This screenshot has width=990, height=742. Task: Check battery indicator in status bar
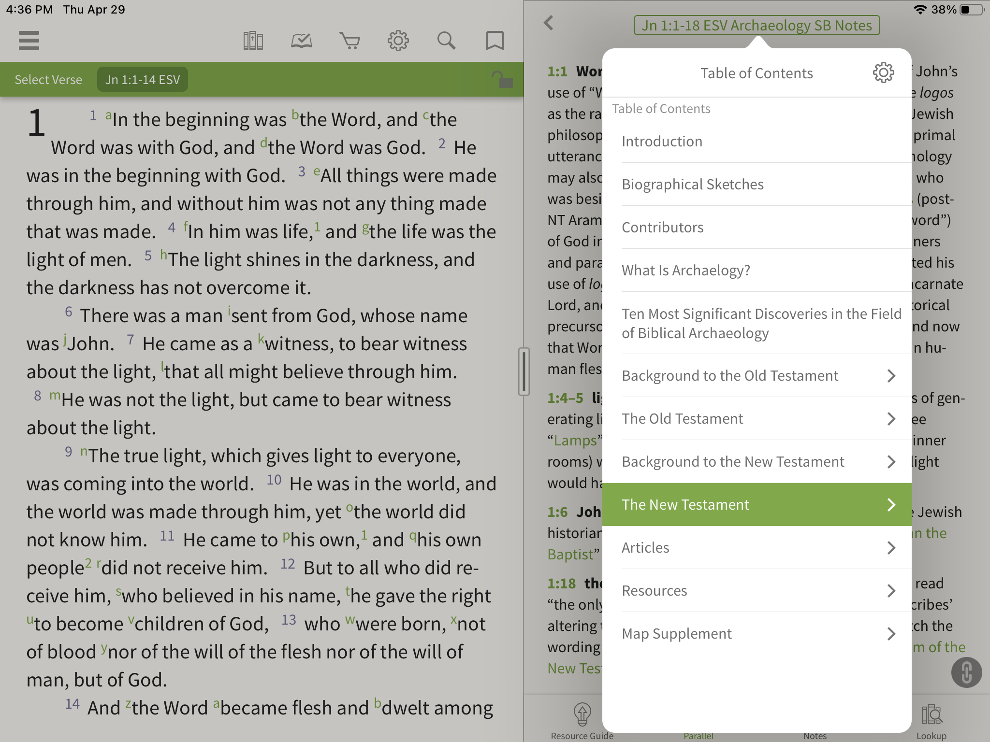click(x=972, y=9)
